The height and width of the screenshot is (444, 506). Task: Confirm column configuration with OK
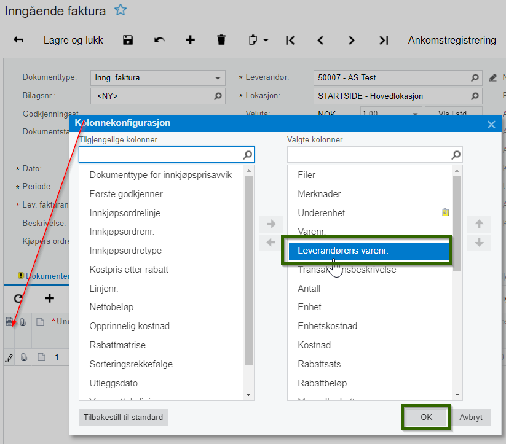[426, 417]
